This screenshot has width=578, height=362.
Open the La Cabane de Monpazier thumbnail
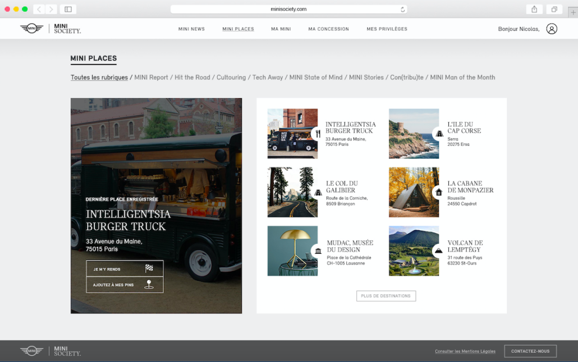click(414, 192)
